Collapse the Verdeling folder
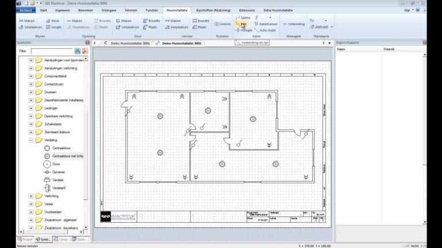Image resolution: width=442 pixels, height=248 pixels. point(31,140)
